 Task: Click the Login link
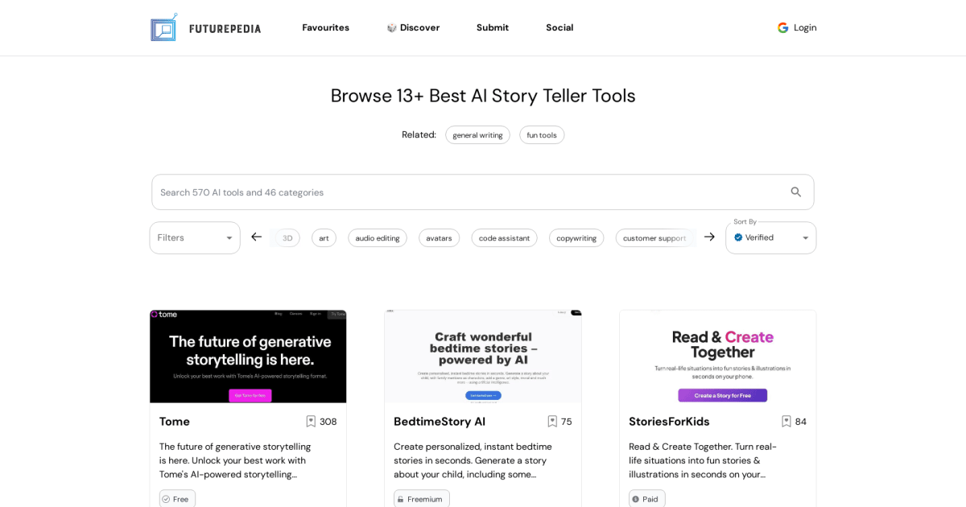(x=804, y=27)
